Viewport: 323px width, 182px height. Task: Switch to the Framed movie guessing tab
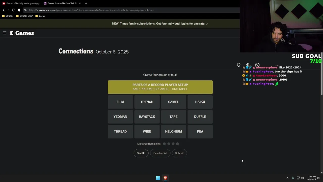point(21,3)
